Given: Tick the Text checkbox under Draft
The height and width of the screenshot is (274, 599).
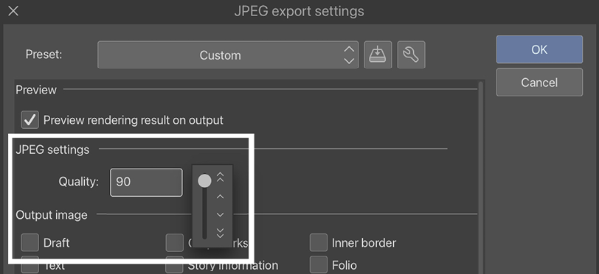Looking at the screenshot, I should 30,265.
